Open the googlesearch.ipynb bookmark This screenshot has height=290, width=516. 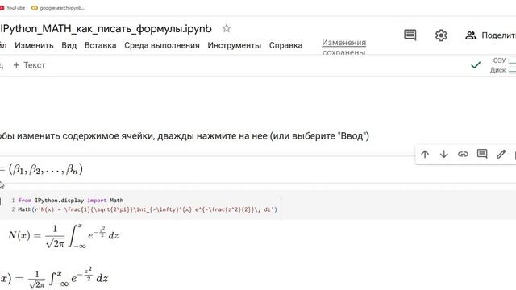[x=58, y=8]
